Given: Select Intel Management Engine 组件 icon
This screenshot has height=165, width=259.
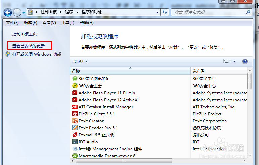Looking at the screenshot, I should pyautogui.click(x=75, y=149).
